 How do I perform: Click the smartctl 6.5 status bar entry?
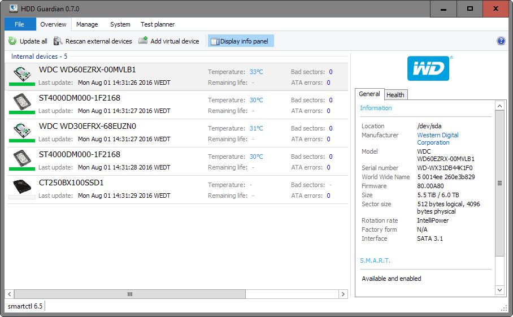point(25,306)
